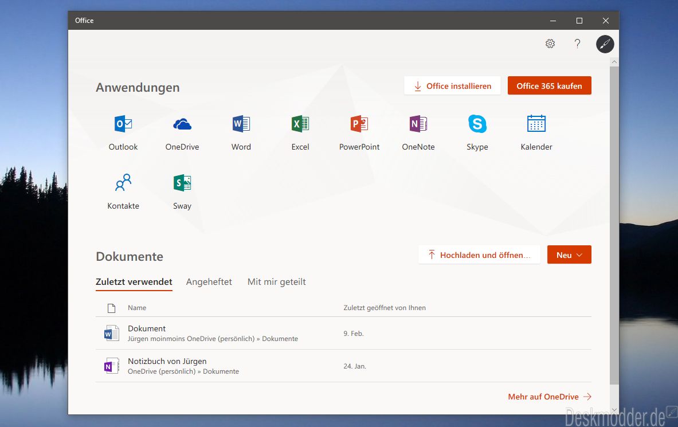
Task: Click the Name column header
Action: click(x=136, y=308)
